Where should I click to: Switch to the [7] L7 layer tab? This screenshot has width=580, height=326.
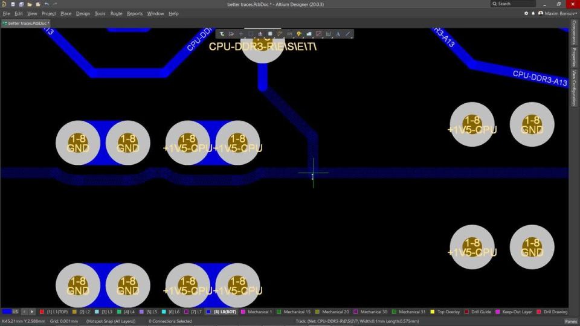193,312
